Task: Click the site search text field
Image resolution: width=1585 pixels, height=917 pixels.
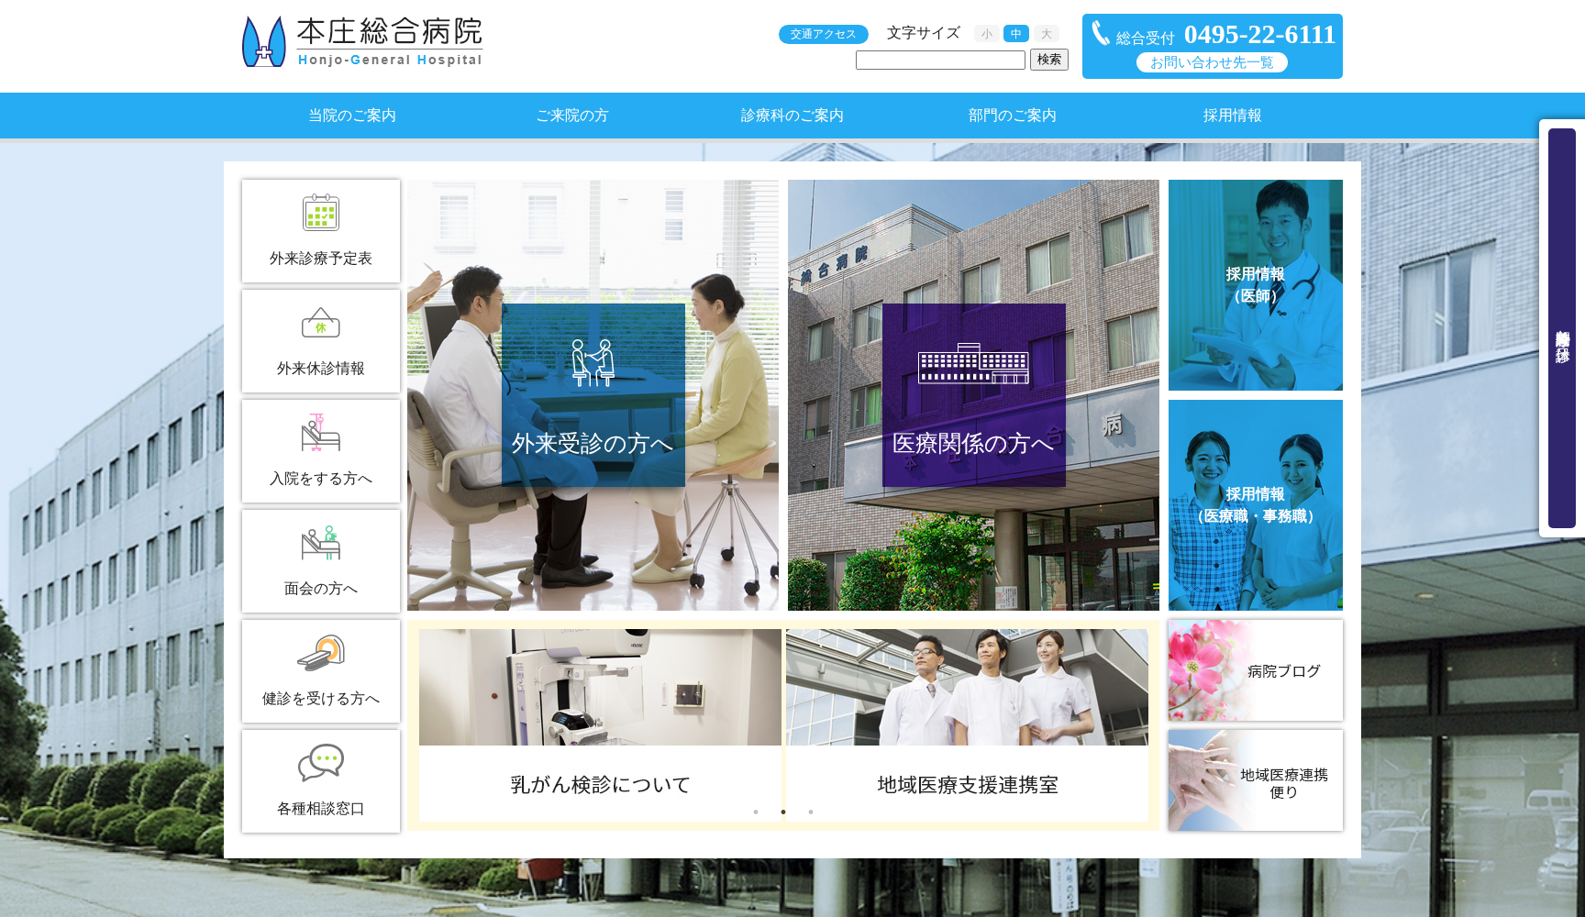Action: coord(940,61)
